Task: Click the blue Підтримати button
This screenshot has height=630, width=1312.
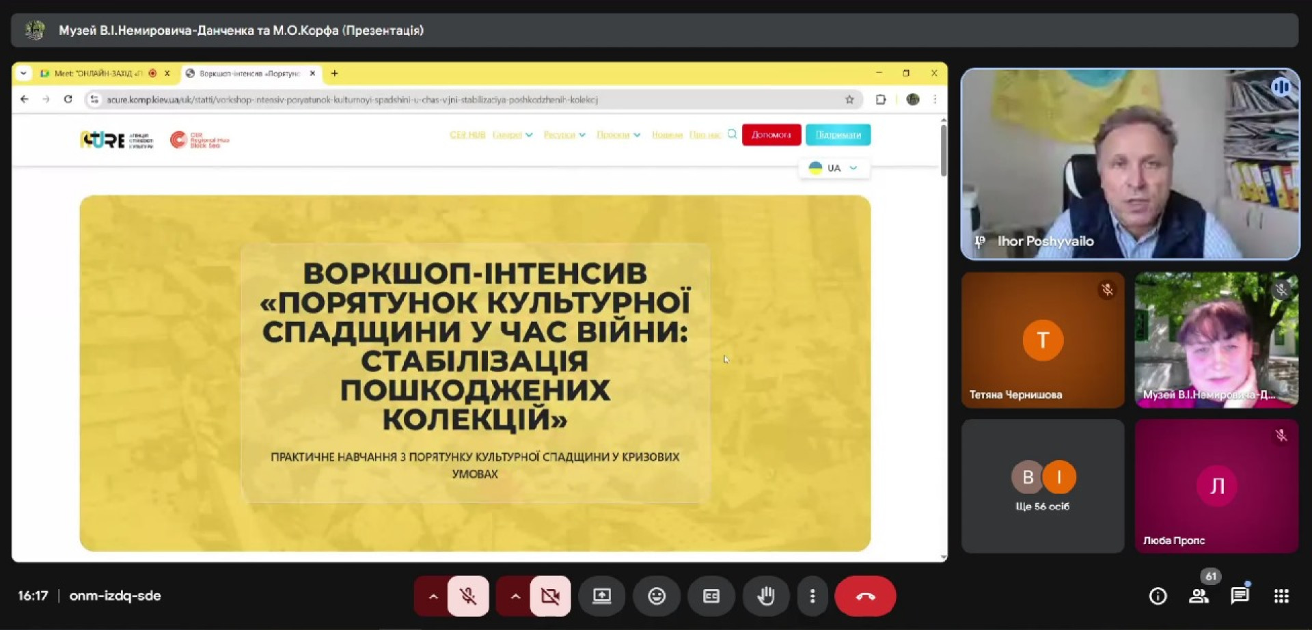Action: (838, 135)
